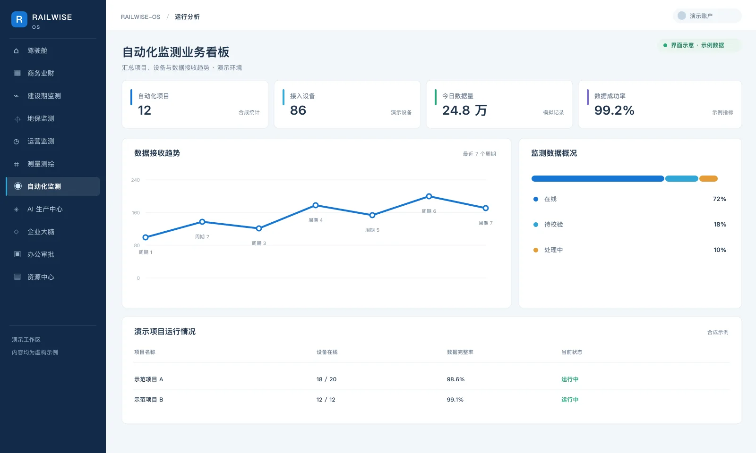Click the RAILWISE-OS breadcrumb link
756x453 pixels.
click(140, 17)
